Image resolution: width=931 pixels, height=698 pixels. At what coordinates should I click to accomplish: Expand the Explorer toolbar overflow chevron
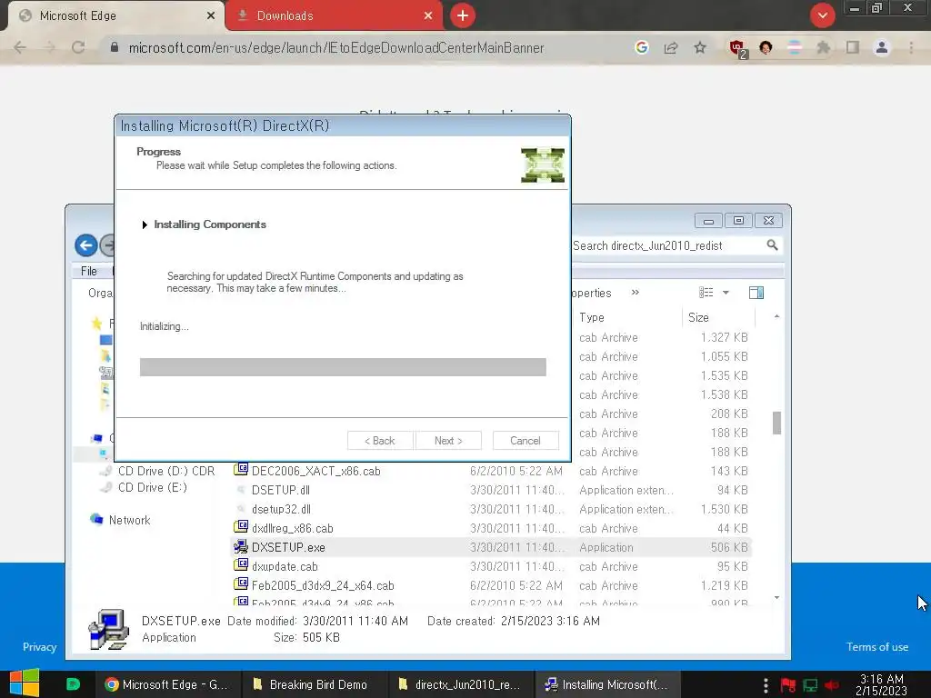coord(636,292)
